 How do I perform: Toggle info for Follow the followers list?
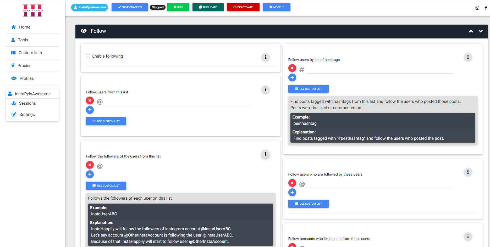tap(266, 154)
